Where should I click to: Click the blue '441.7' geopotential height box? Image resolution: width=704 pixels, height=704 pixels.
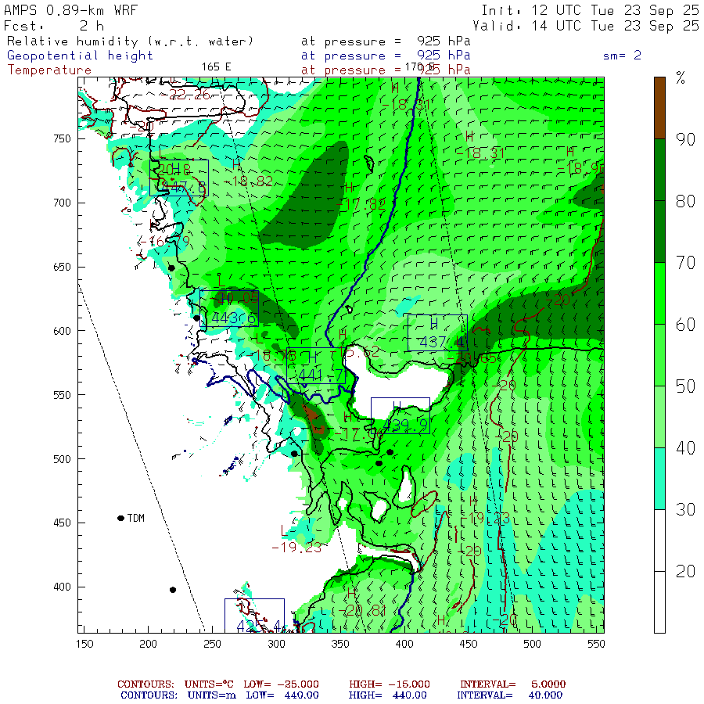point(316,365)
